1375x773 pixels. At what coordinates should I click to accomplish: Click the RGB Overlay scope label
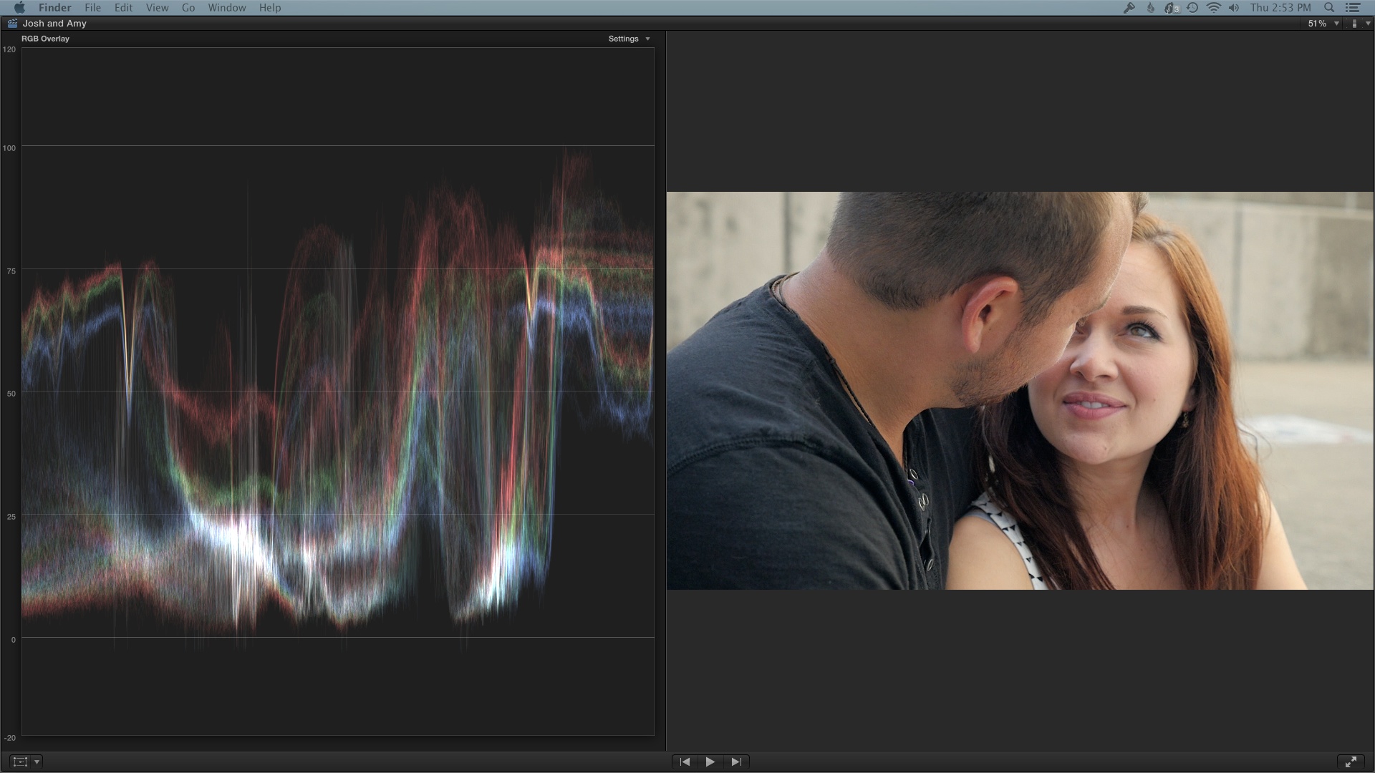[45, 39]
